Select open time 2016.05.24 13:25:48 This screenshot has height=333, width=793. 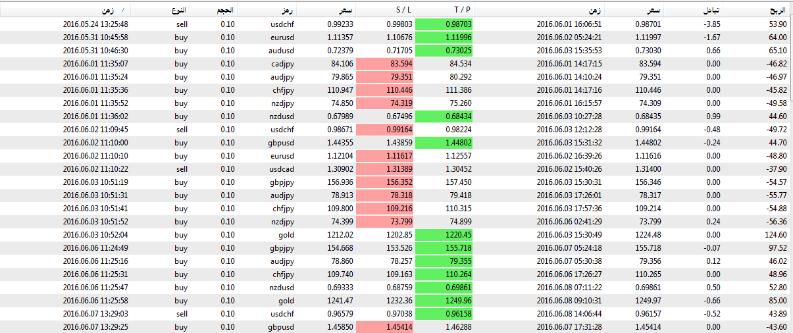click(95, 24)
